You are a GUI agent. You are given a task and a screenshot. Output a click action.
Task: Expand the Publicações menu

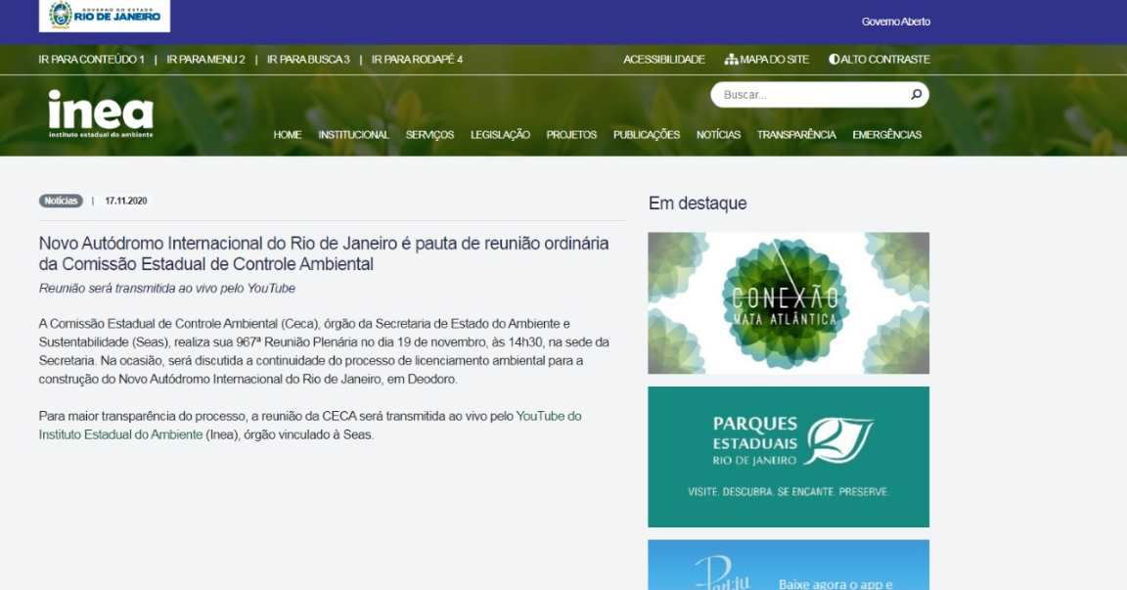coord(646,135)
